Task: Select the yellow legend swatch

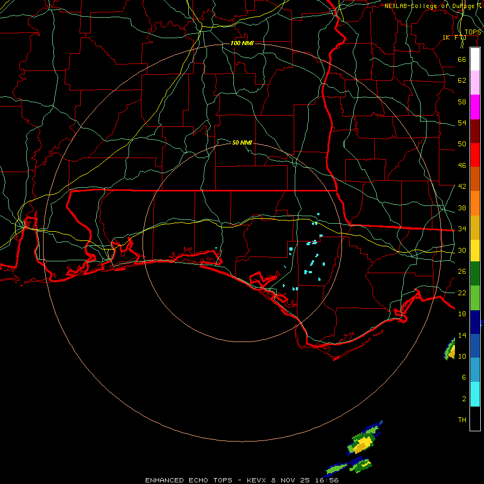Action: tap(475, 250)
